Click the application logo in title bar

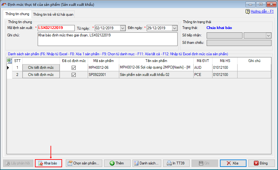coord(4,4)
